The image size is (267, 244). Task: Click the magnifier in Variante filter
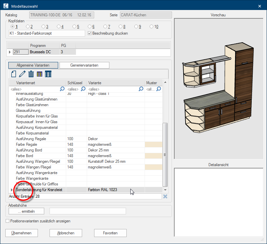(x=141, y=89)
